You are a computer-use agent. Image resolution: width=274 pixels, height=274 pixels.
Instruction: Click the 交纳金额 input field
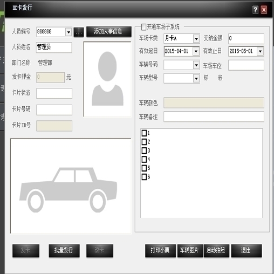(x=246, y=38)
